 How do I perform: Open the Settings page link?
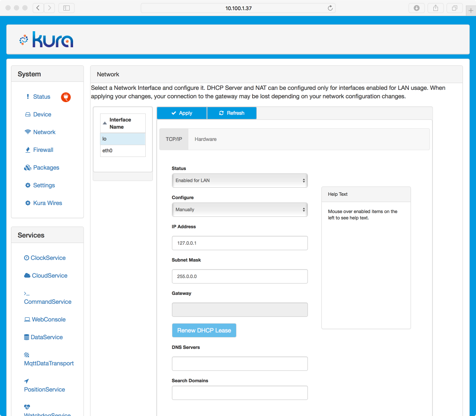(x=44, y=185)
